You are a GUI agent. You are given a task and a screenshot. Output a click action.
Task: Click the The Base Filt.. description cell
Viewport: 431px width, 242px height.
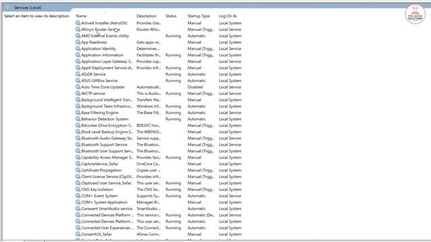pos(149,112)
